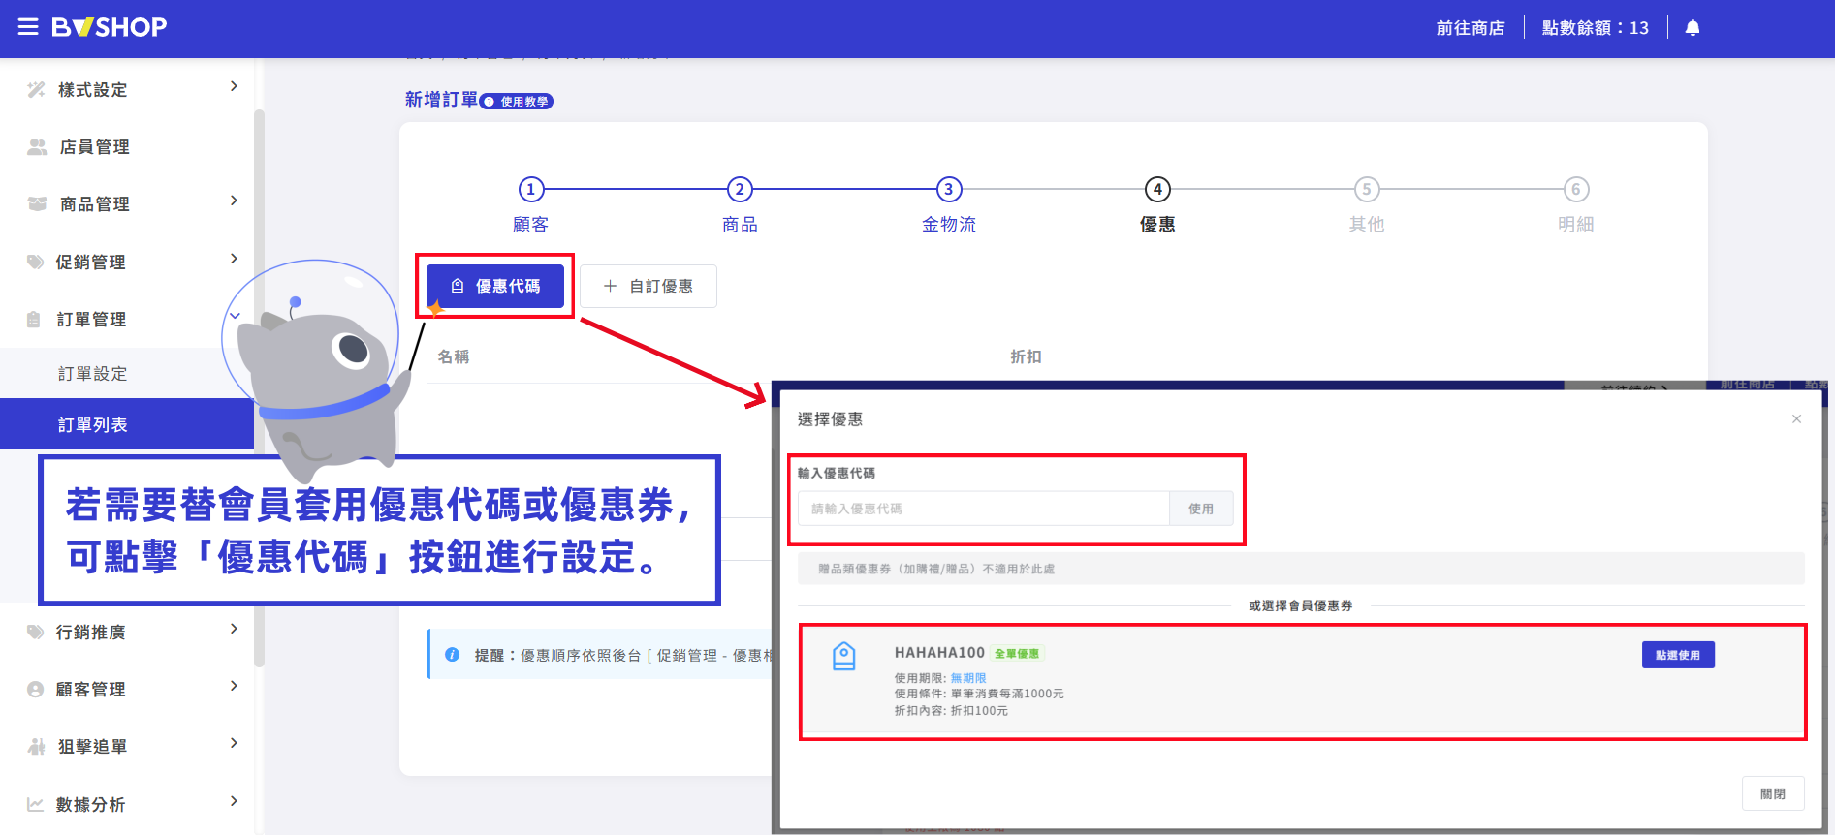Click the 樣式設定 wand icon in sidebar
Image resolution: width=1835 pixels, height=835 pixels.
coord(36,90)
